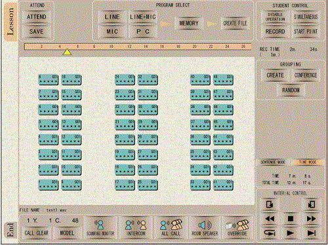The height and width of the screenshot is (245, 328).
Task: Toggle Disable Operation for students
Action: (x=276, y=17)
